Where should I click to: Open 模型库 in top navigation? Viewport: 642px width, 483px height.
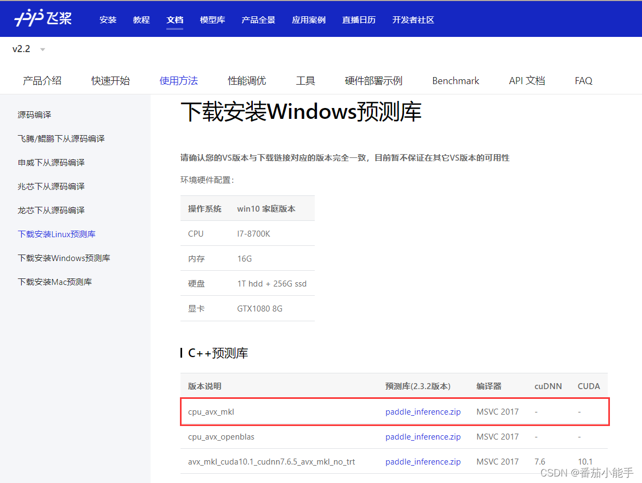(213, 20)
